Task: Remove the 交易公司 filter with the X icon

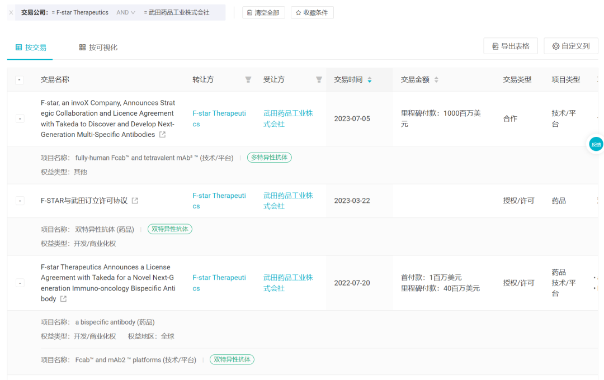Action: click(x=11, y=12)
